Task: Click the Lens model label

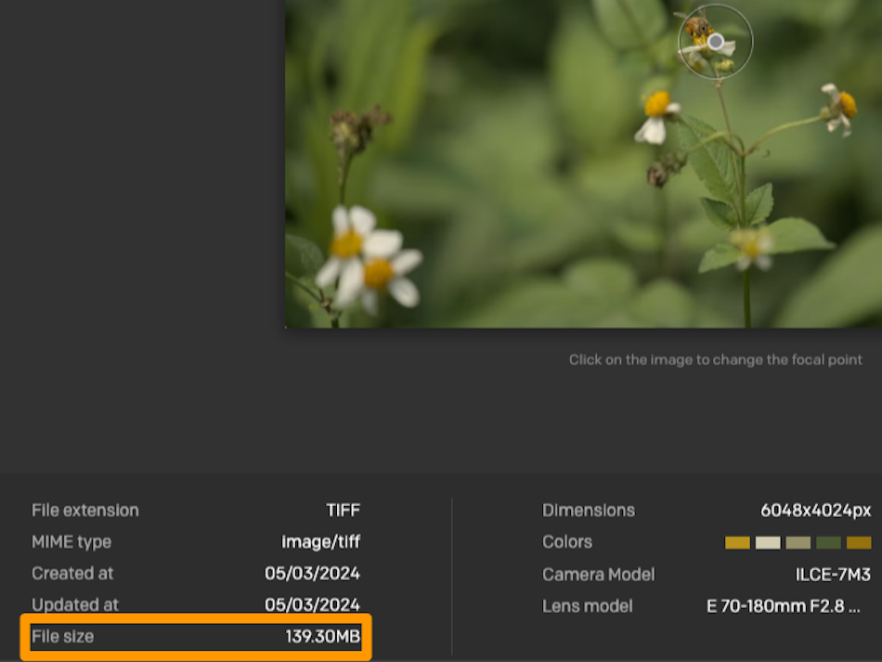Action: click(x=588, y=605)
